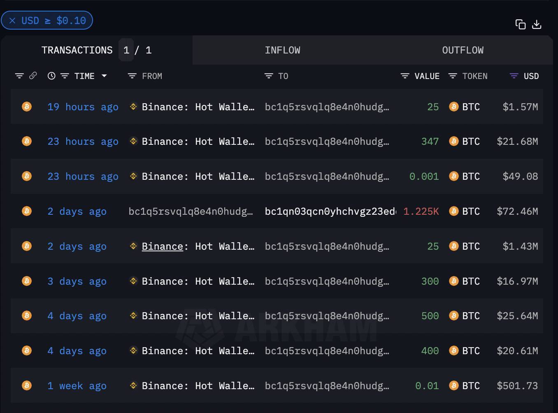The height and width of the screenshot is (413, 558).
Task: Click the $49.08 USD amount
Action: point(520,176)
